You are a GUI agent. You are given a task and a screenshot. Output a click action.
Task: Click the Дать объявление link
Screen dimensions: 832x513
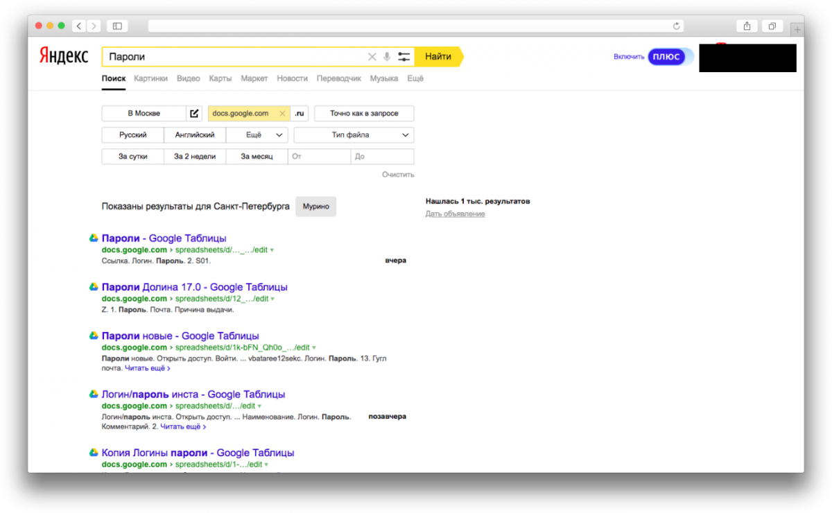[456, 214]
